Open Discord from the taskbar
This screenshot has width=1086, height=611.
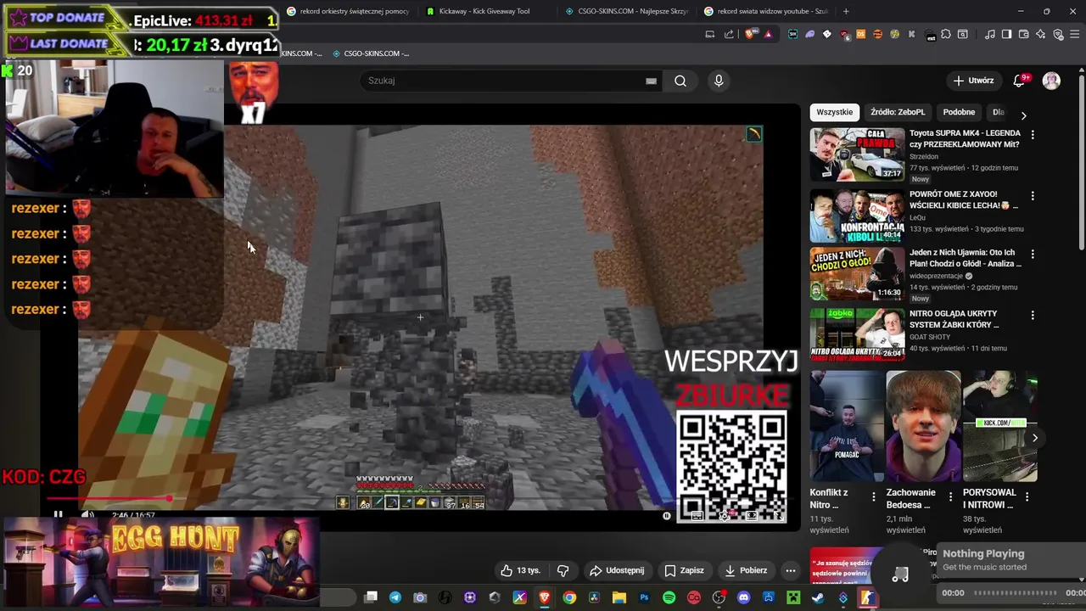click(744, 598)
